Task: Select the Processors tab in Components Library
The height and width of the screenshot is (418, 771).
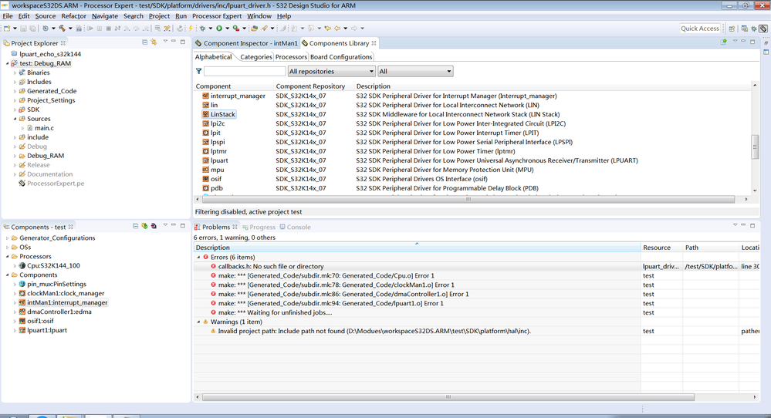Action: click(291, 57)
